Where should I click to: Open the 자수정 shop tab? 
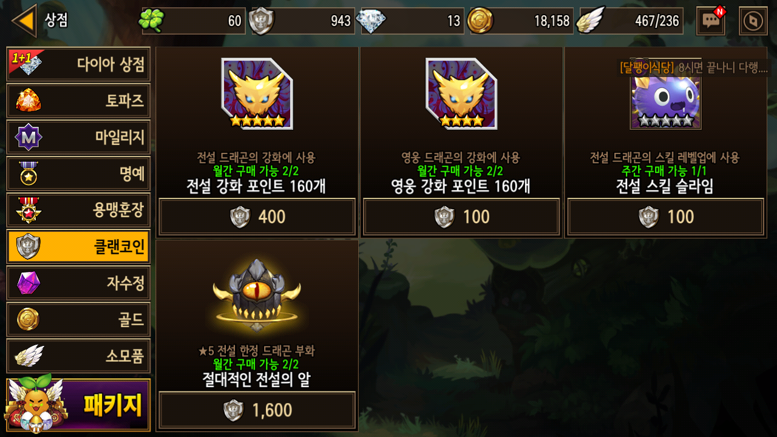tap(78, 283)
